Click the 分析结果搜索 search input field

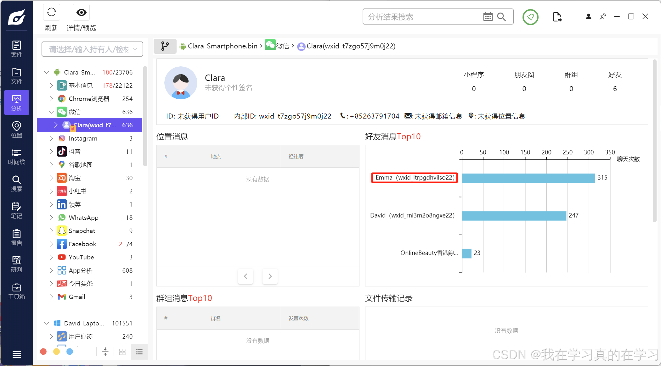tap(422, 17)
